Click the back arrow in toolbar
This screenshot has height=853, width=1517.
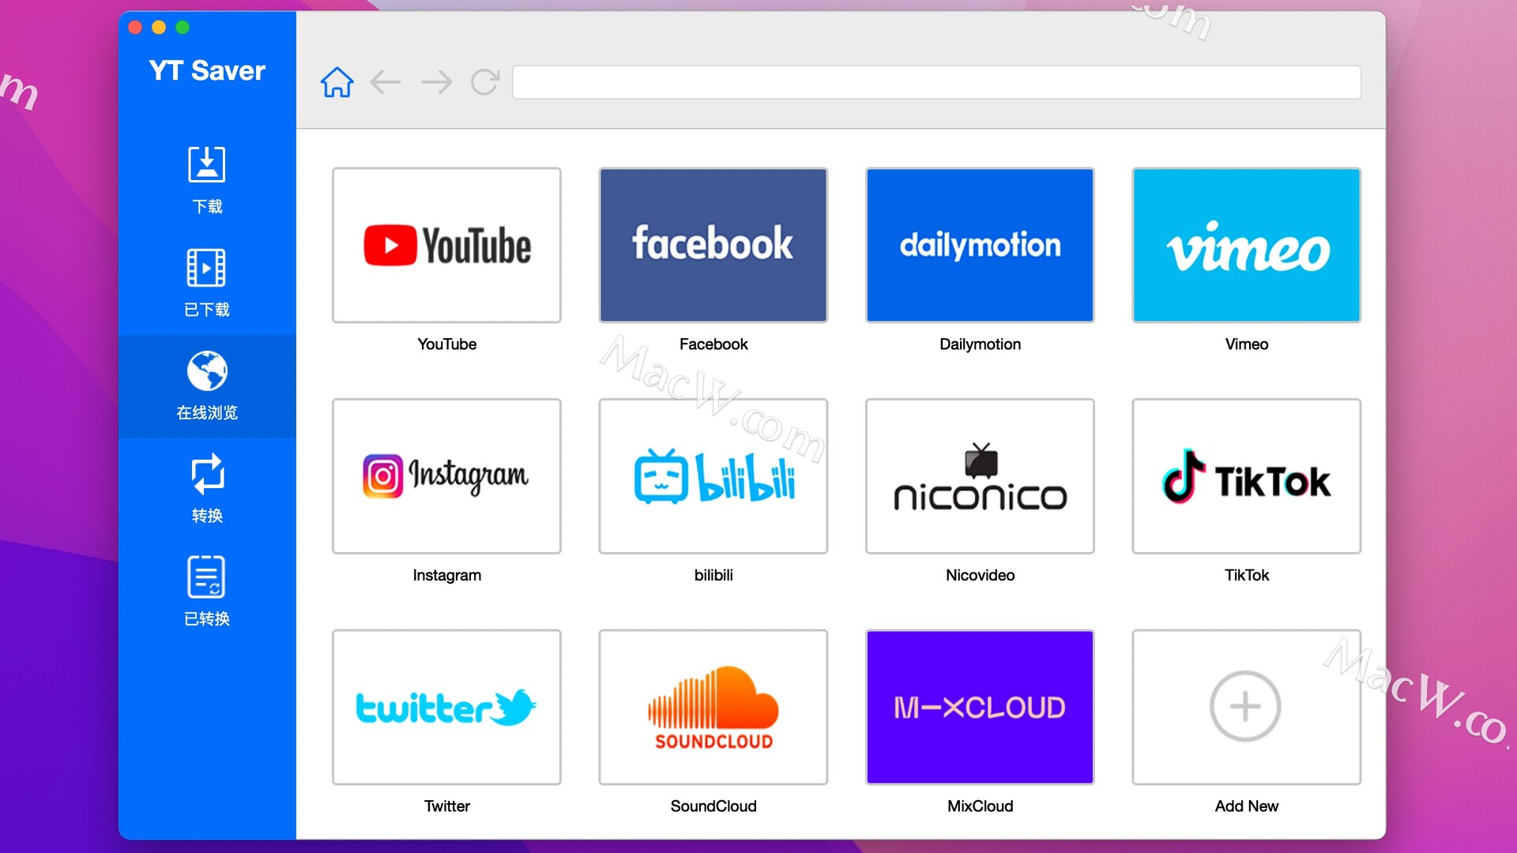[386, 82]
